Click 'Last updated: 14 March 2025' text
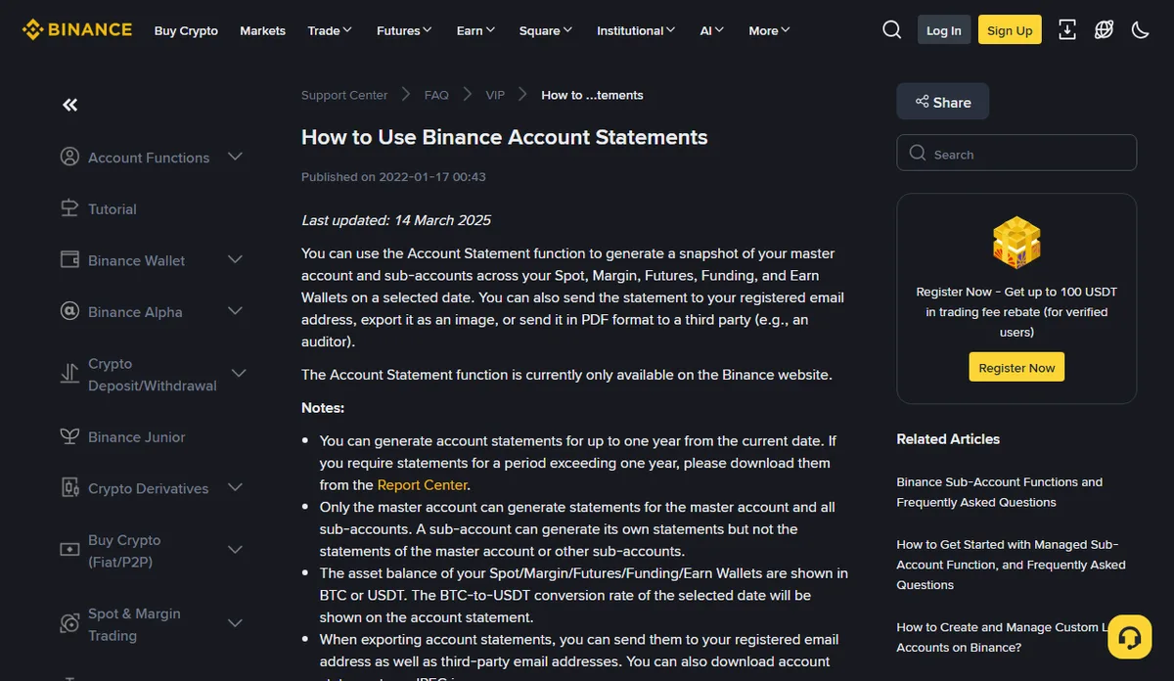The height and width of the screenshot is (681, 1174). (396, 220)
